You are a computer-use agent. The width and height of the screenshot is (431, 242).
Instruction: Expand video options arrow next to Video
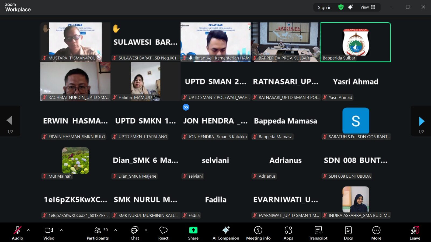point(61,230)
